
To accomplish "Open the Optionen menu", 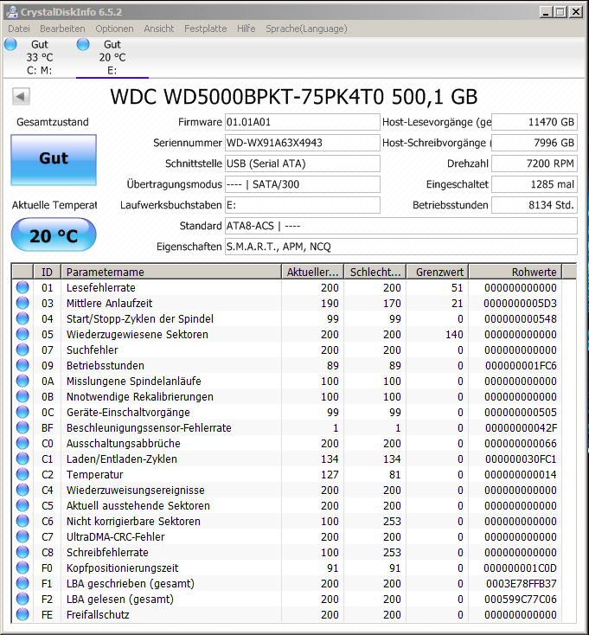I will pos(114,29).
